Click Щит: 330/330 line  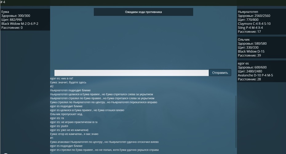tap(248, 48)
